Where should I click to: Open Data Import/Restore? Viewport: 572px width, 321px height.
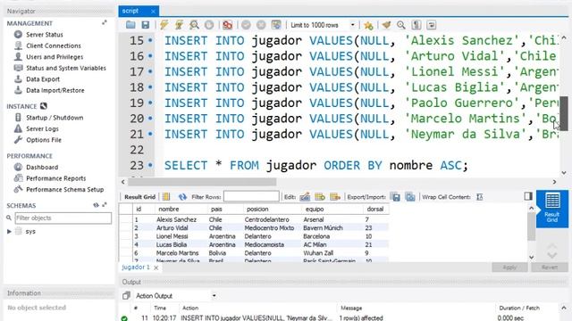55,90
